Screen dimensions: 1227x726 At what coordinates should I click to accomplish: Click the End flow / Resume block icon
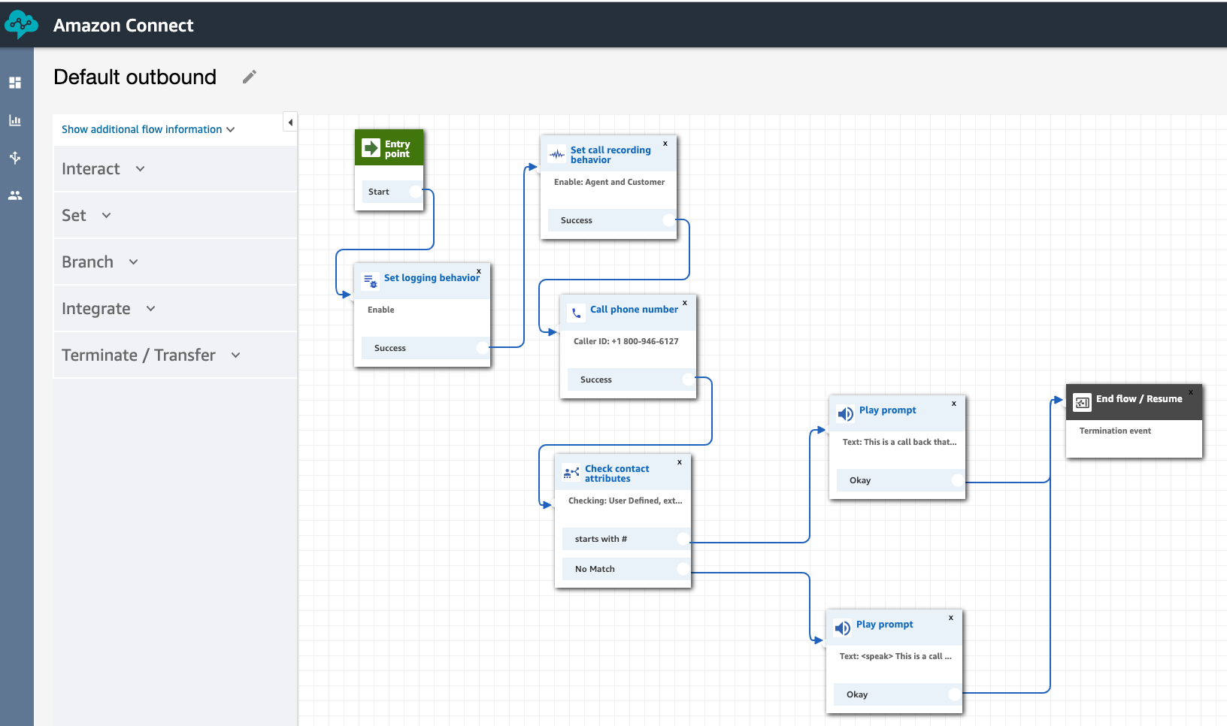point(1083,402)
